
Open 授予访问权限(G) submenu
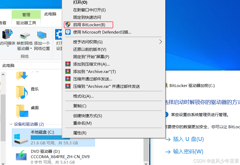114,42
